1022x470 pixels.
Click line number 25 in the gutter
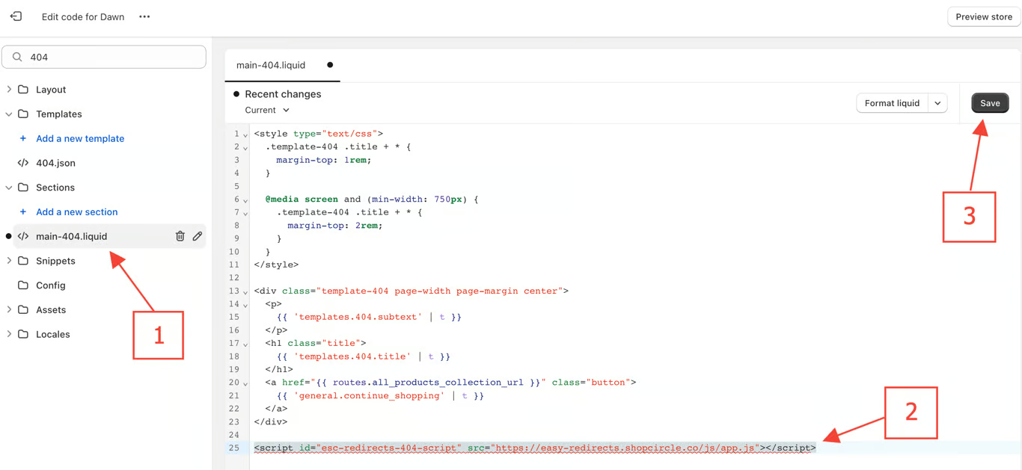(x=234, y=448)
